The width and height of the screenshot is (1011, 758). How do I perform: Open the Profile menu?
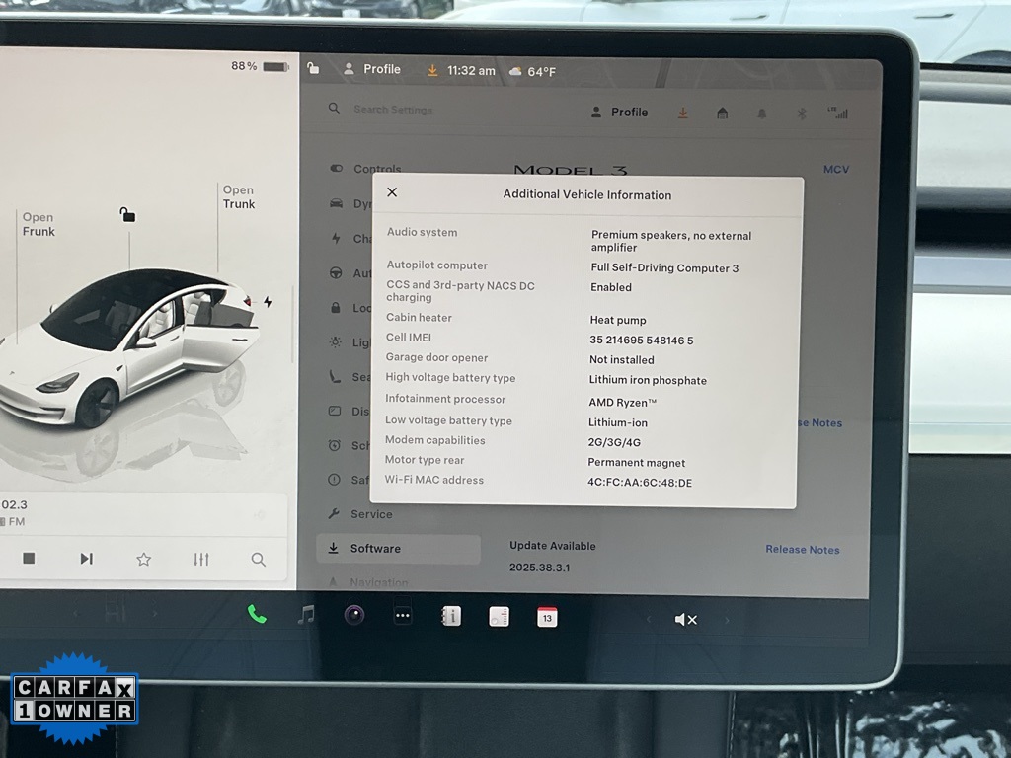619,112
